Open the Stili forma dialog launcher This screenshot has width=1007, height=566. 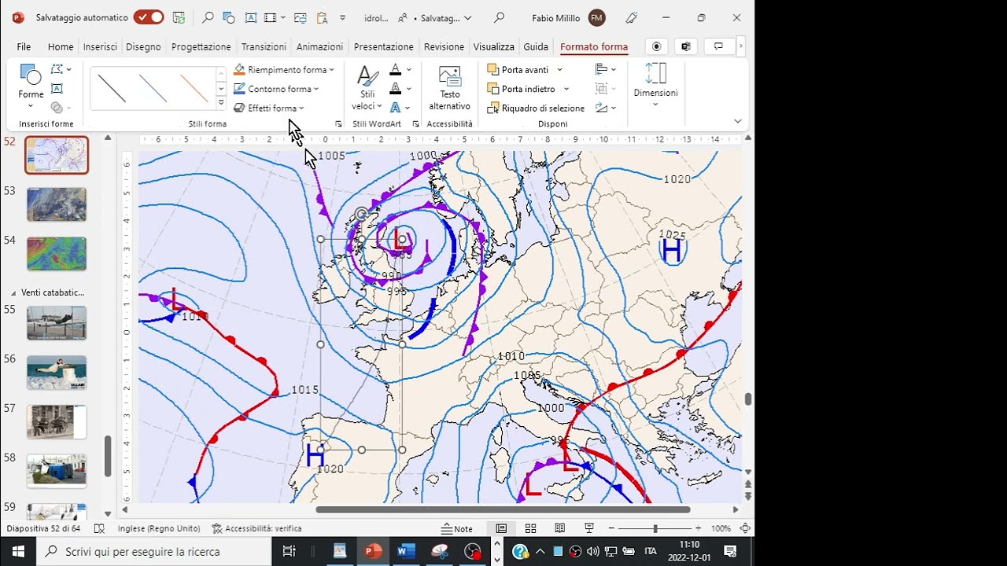(x=338, y=124)
